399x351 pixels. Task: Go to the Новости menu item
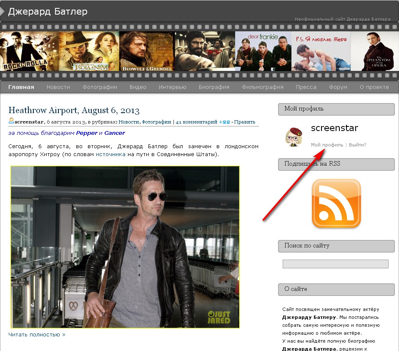coord(58,87)
